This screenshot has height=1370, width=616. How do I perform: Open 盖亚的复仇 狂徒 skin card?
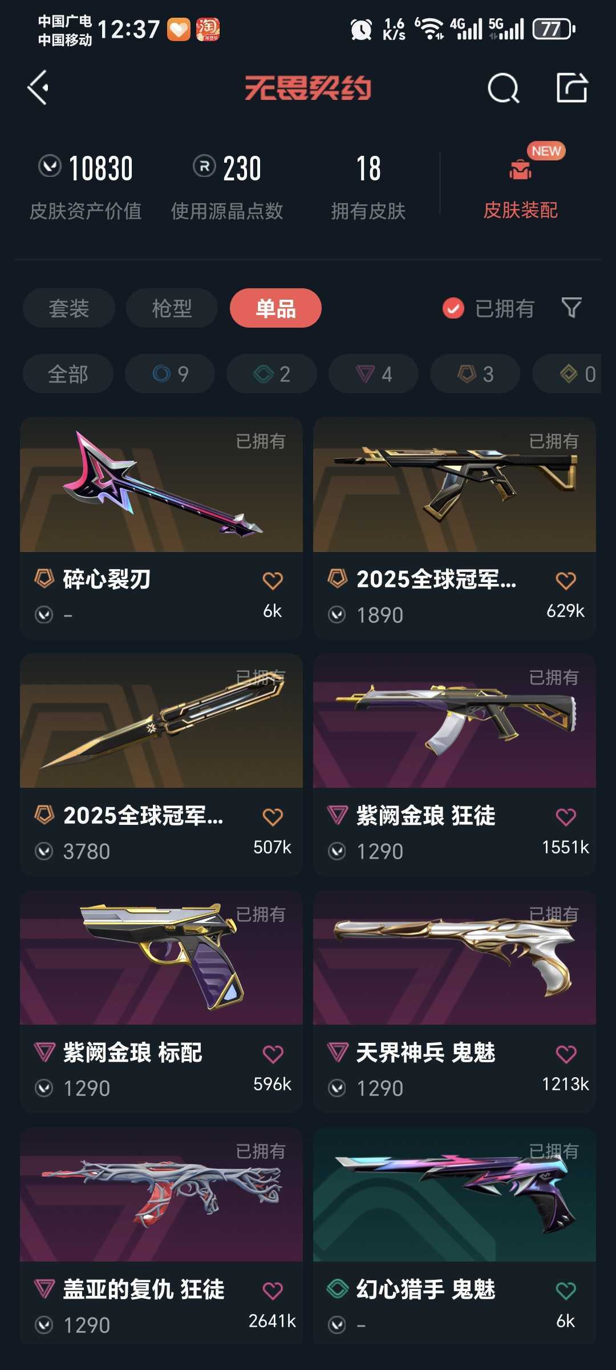pyautogui.click(x=161, y=1235)
